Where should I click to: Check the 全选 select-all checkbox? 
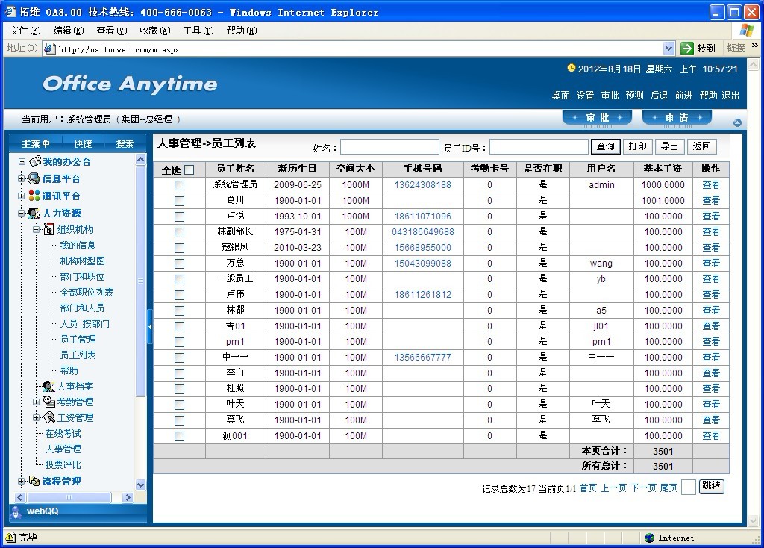pyautogui.click(x=189, y=169)
